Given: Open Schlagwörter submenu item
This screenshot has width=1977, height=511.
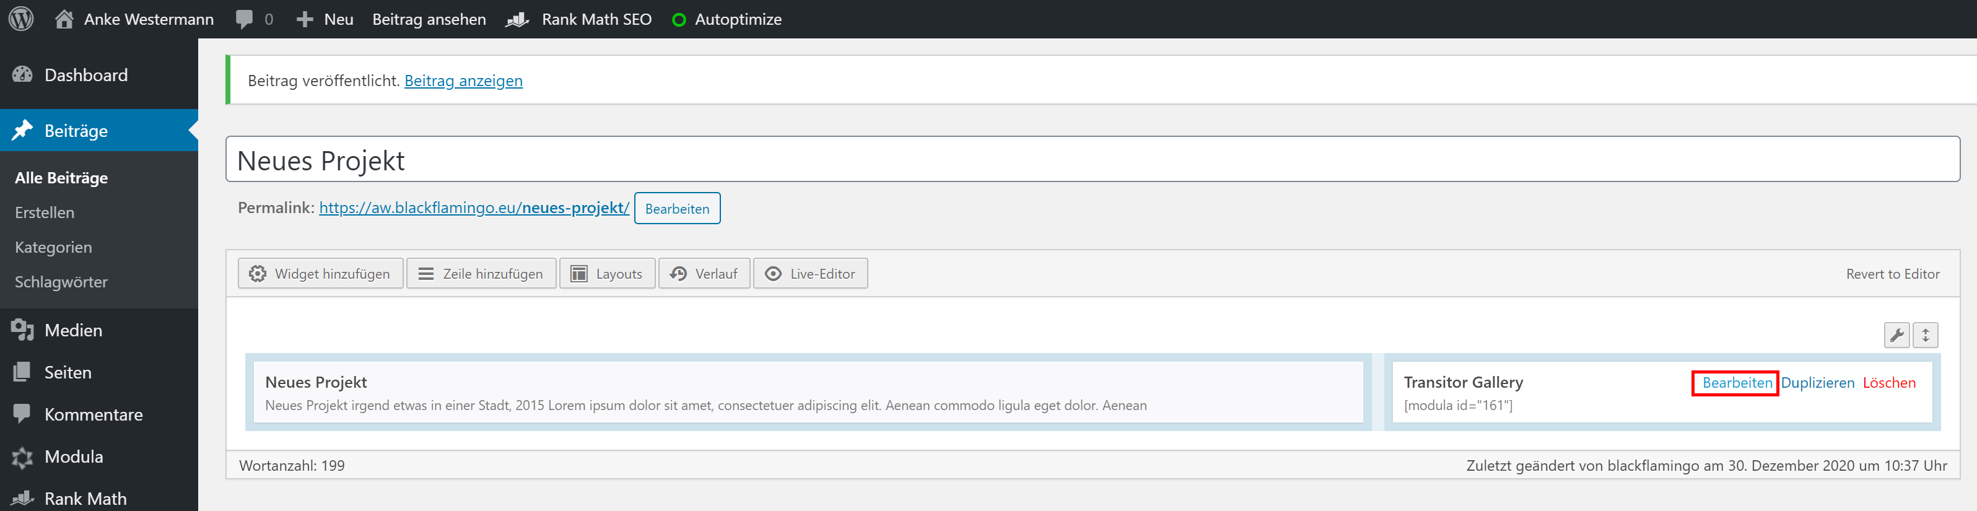Looking at the screenshot, I should [x=61, y=282].
